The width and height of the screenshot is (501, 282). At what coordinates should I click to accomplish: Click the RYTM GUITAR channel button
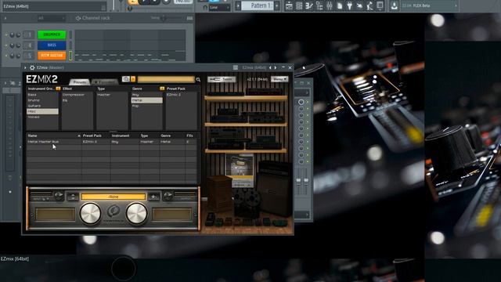[52, 56]
